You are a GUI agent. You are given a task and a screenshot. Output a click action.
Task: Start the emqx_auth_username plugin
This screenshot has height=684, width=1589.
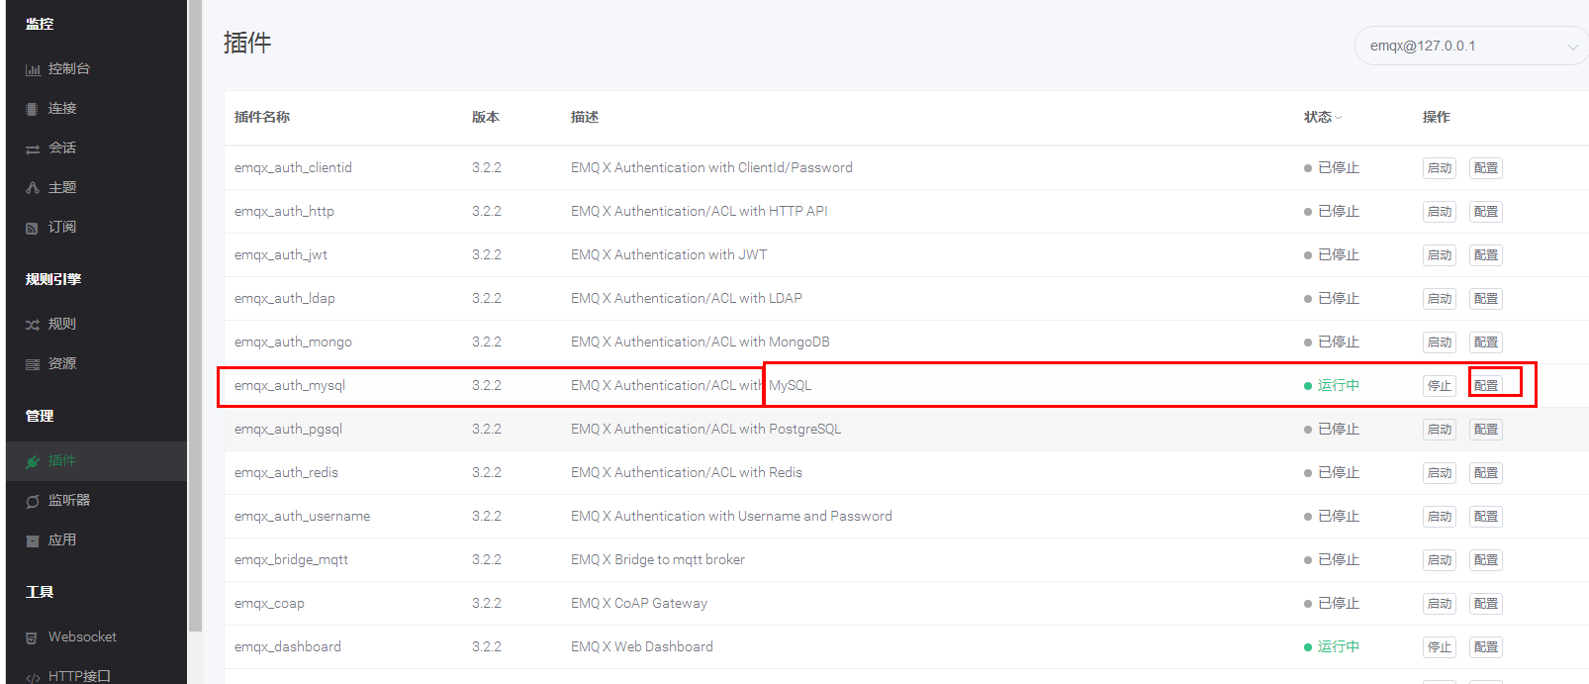coord(1440,517)
